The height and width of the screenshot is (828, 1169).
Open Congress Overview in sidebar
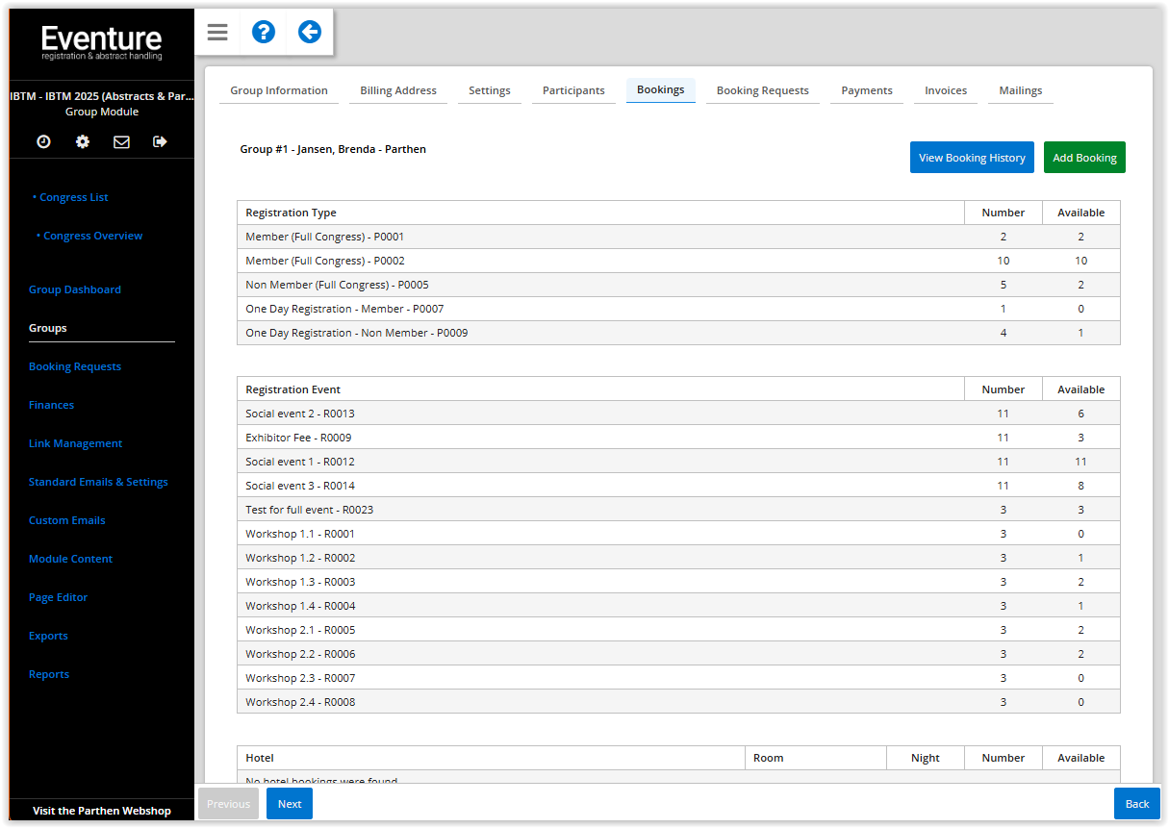pyautogui.click(x=92, y=236)
